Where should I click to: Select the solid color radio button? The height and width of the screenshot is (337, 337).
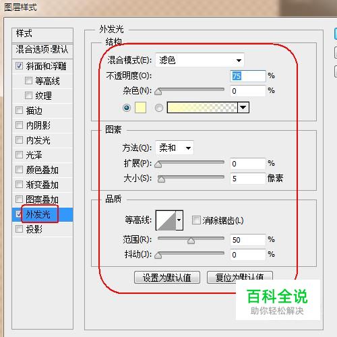pos(127,108)
